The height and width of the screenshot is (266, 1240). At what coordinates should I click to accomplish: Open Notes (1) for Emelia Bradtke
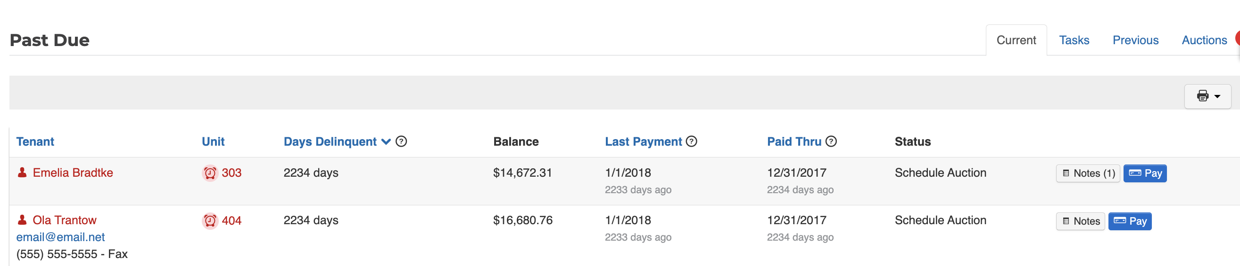tap(1088, 173)
